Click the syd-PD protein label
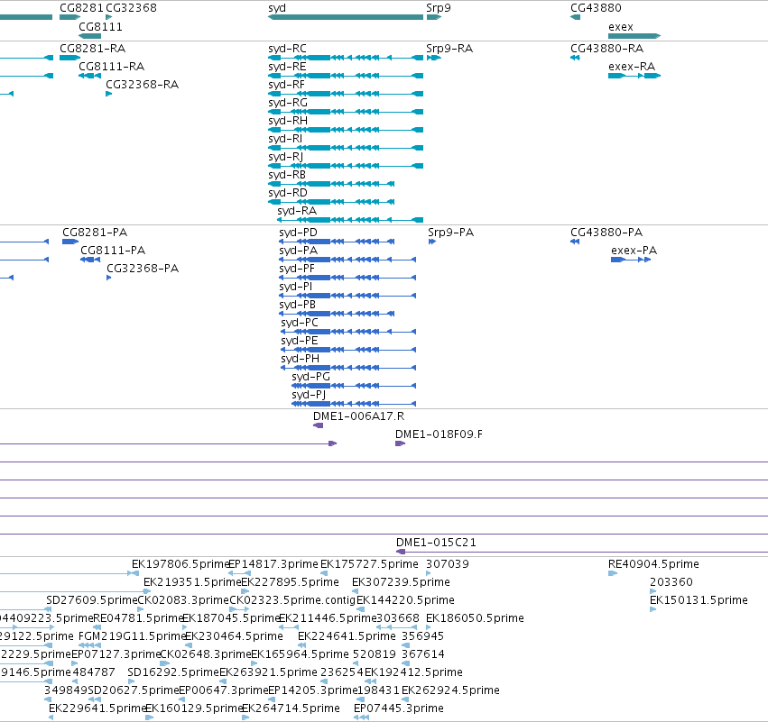Image resolution: width=768 pixels, height=722 pixels. click(298, 233)
